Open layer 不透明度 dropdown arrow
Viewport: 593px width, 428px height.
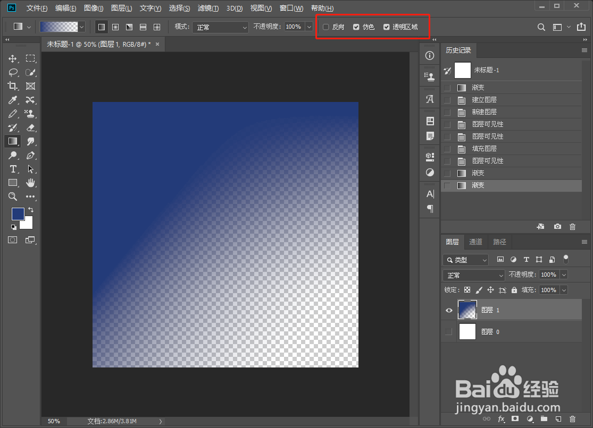pos(564,275)
